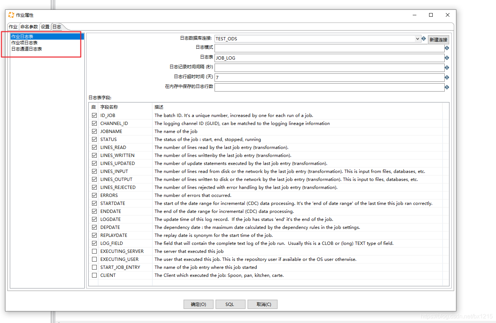Image resolution: width=496 pixels, height=323 pixels.
Task: Click the variable icon beside 在内存中保存的日志行数 field
Action: 447,87
